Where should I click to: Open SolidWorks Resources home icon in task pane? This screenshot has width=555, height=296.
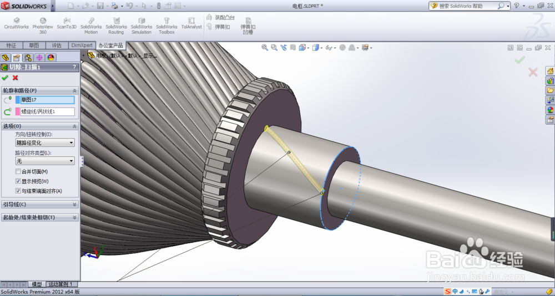(551, 71)
